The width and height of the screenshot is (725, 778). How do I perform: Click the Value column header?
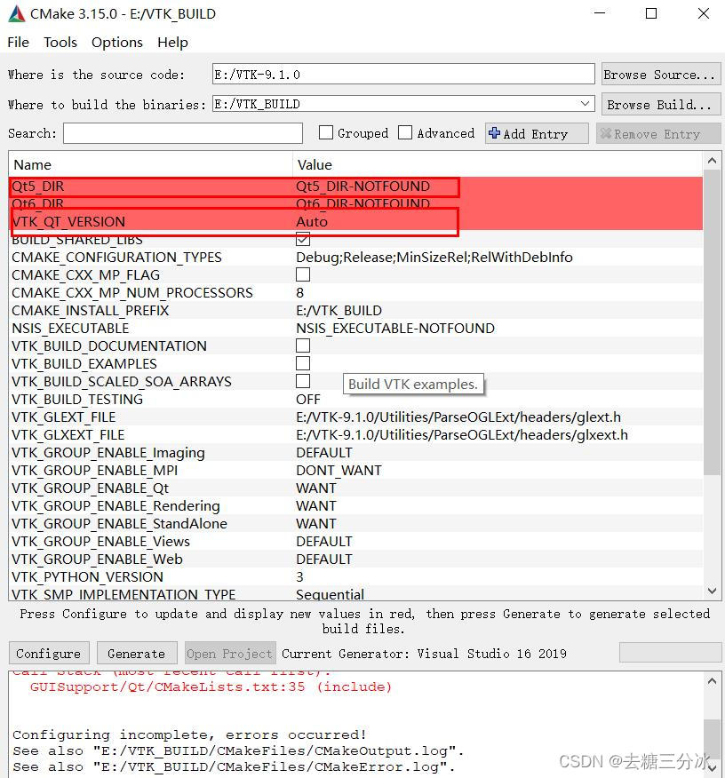tap(498, 164)
